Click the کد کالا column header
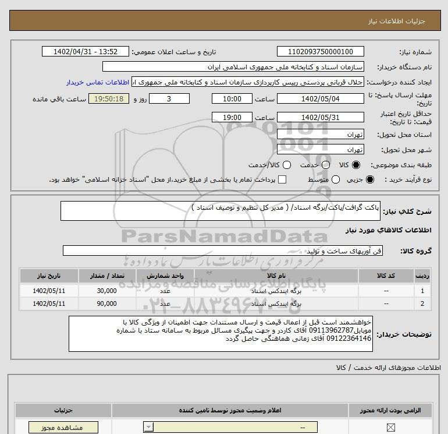This screenshot has height=434, width=448. (386, 276)
